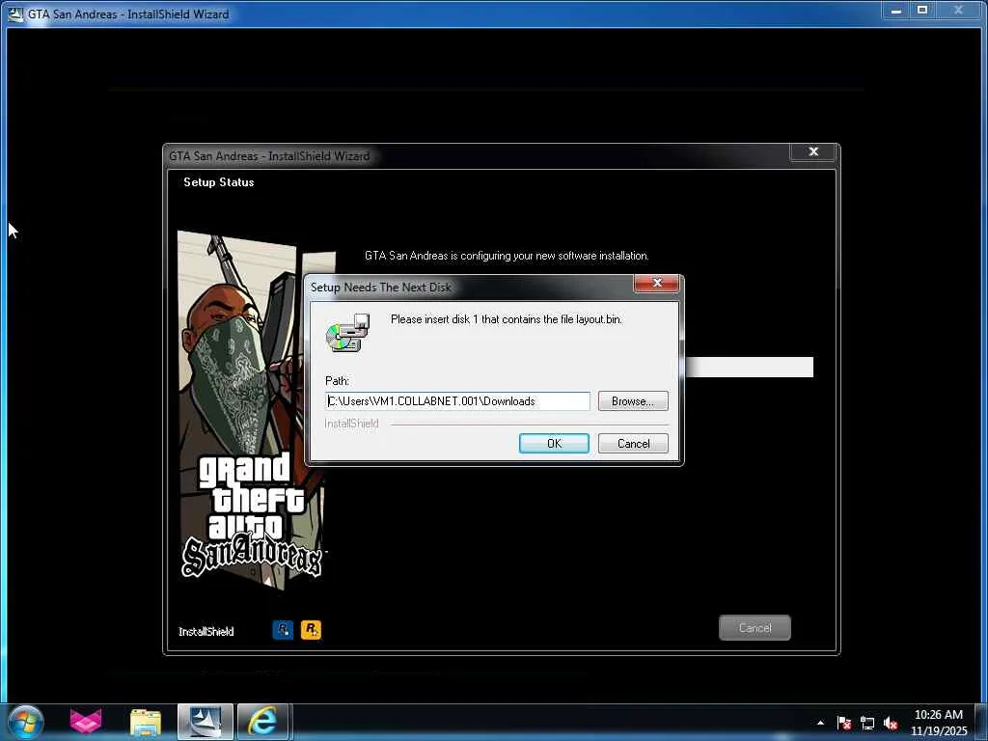This screenshot has height=741, width=988.
Task: Open the pink fox app in taskbar
Action: [86, 722]
